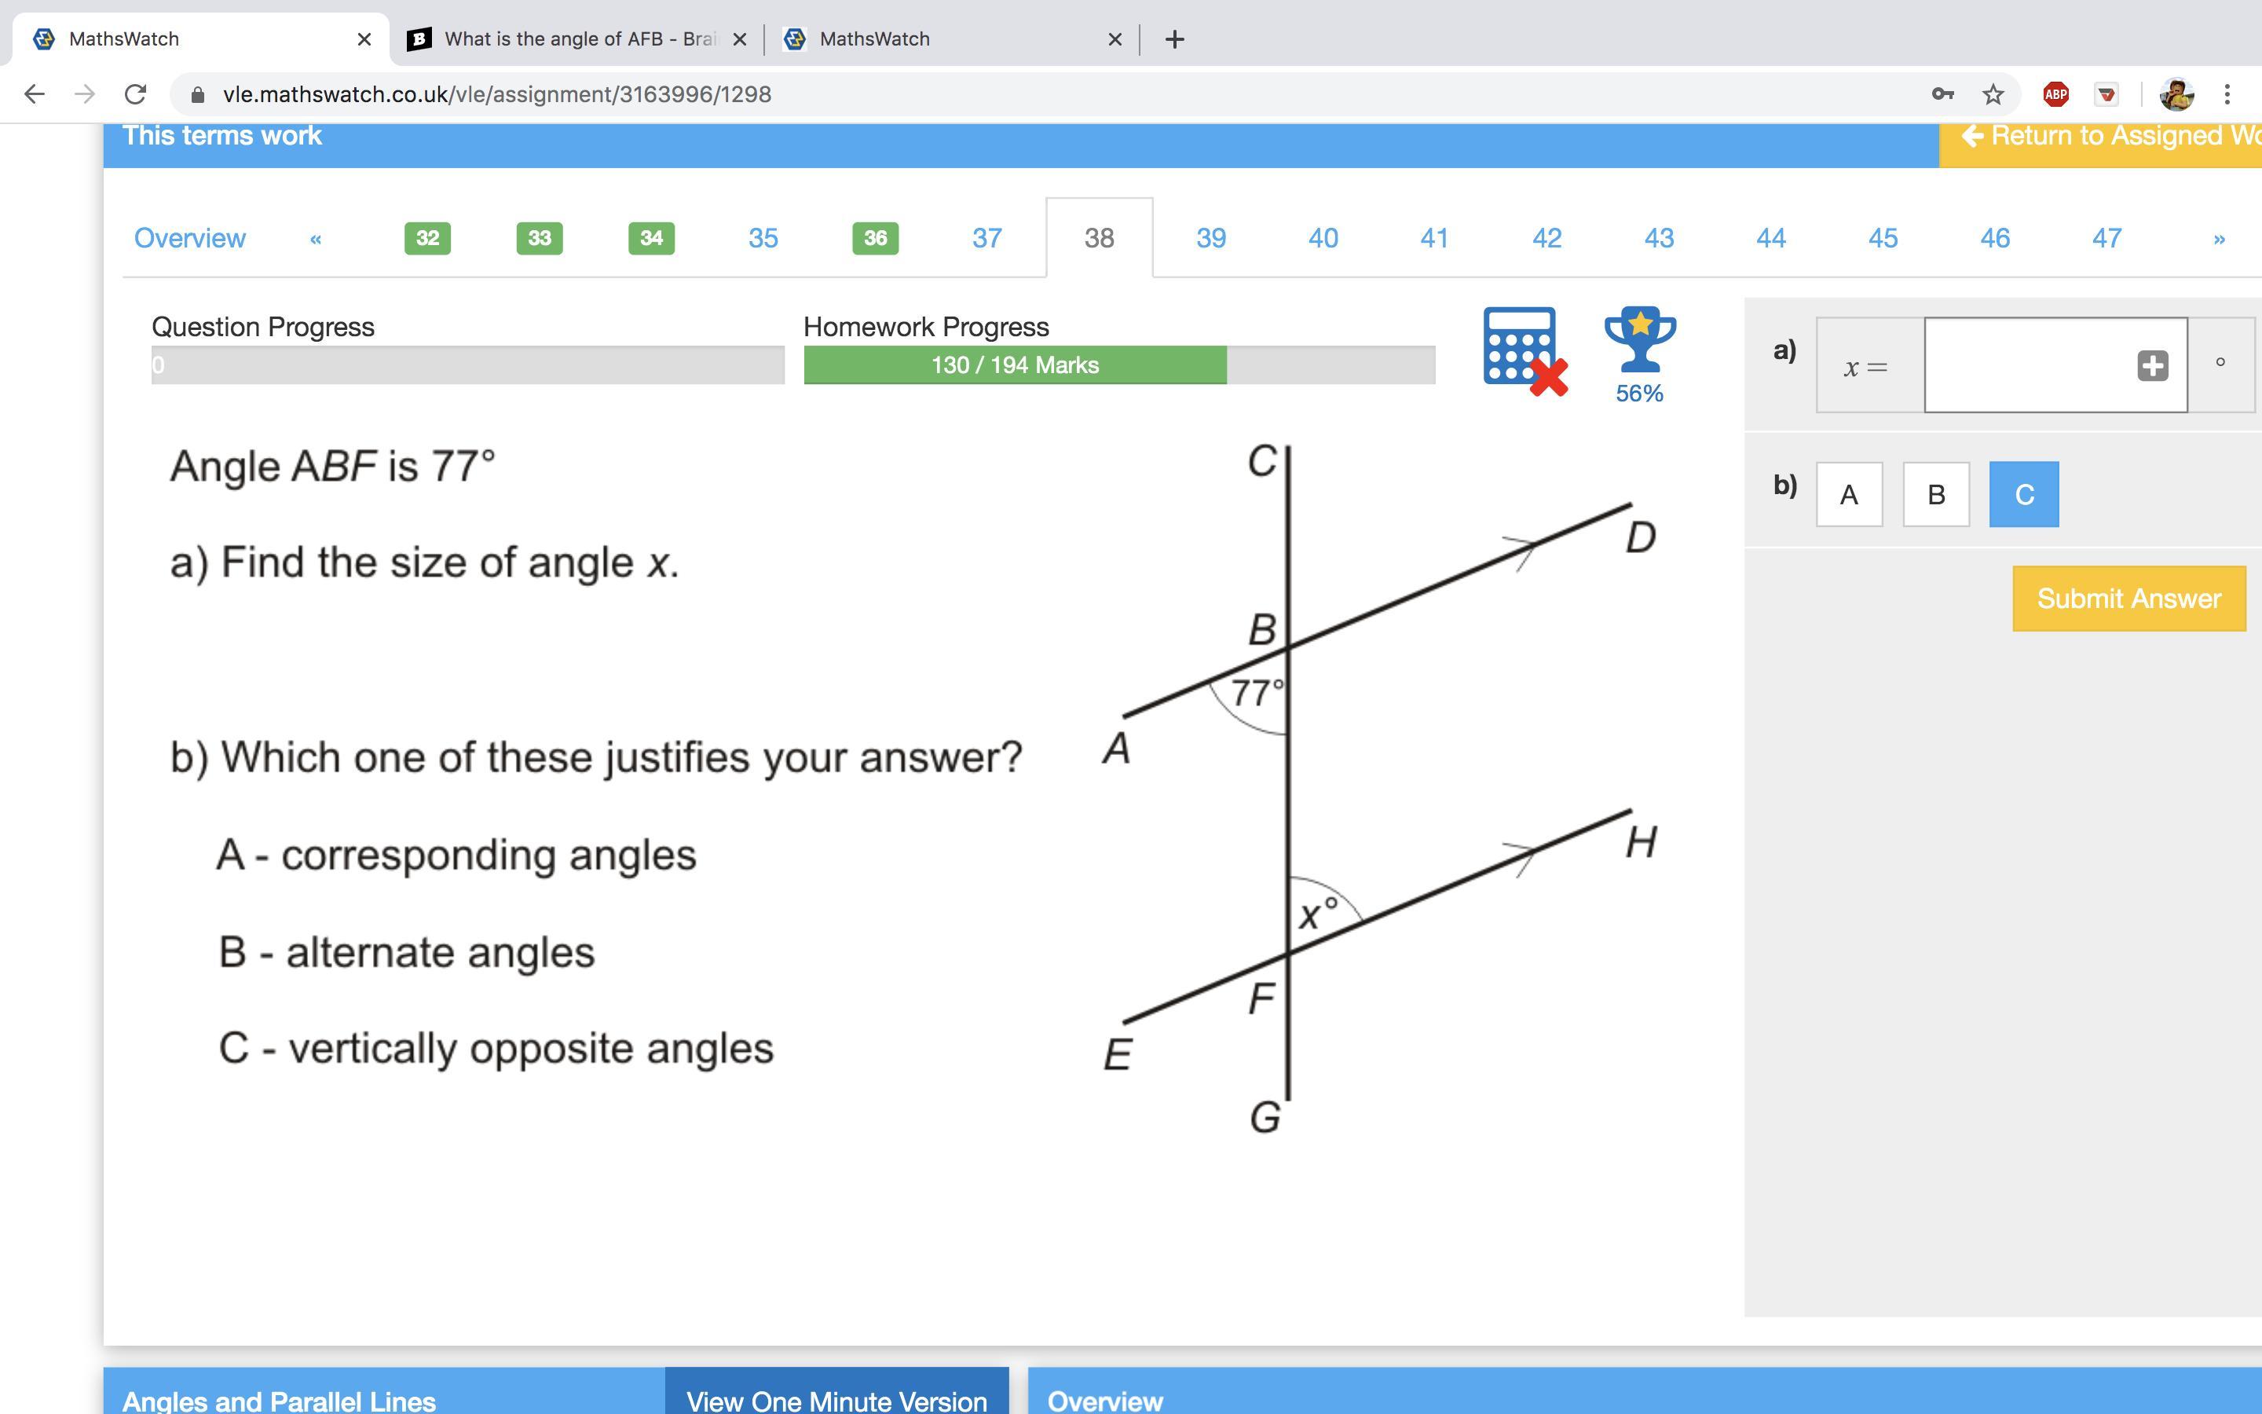
Task: Select answer option A for part b
Action: [1848, 495]
